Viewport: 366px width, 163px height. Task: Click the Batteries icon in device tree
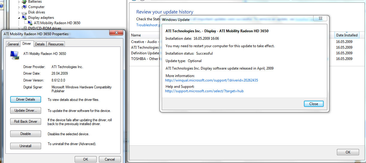[24, 2]
